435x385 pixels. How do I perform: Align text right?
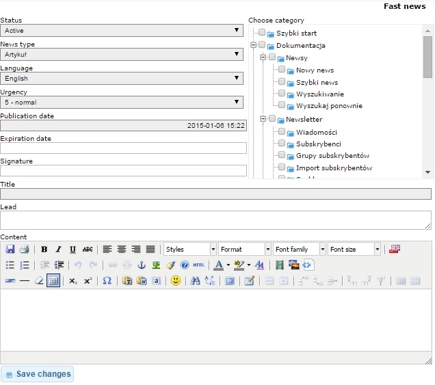pyautogui.click(x=136, y=250)
